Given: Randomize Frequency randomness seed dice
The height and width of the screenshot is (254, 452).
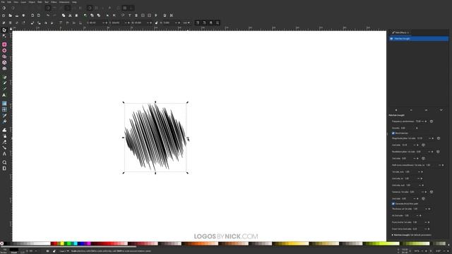Looking at the screenshot, I should tap(432, 121).
